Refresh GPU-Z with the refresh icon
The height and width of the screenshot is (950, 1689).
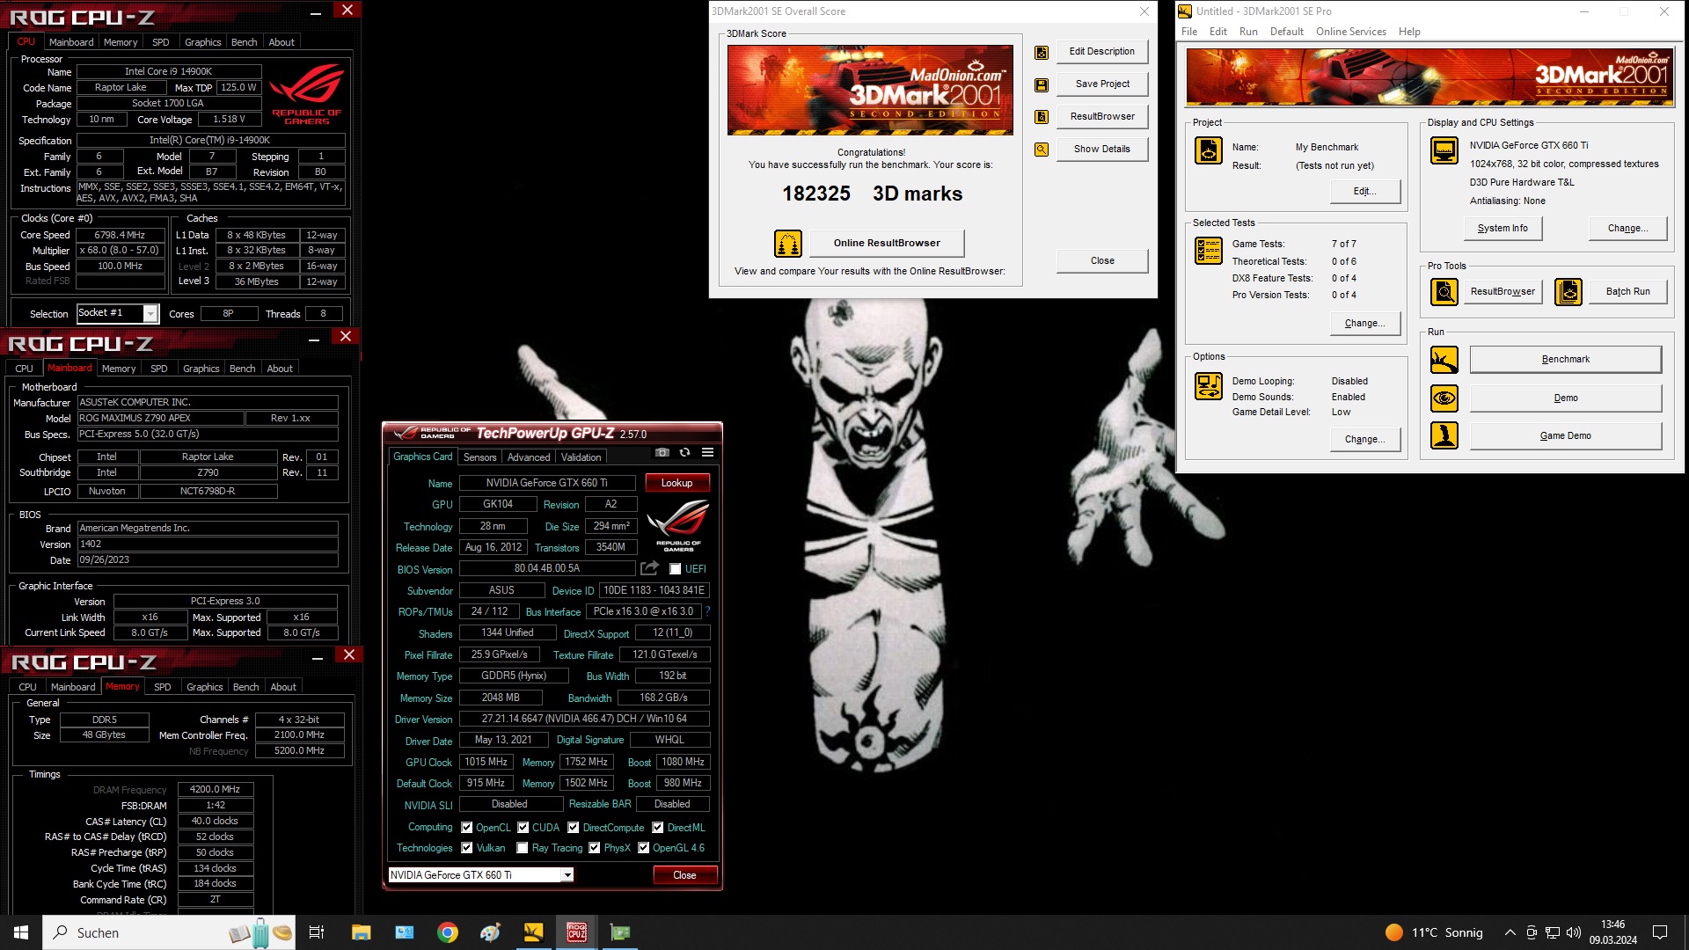coord(684,452)
